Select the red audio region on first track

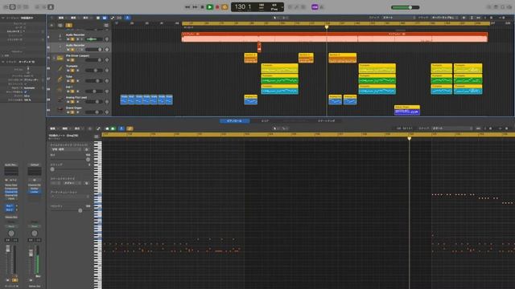335,37
